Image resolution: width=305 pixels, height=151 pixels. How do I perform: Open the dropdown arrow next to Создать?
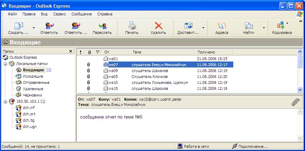(x=34, y=28)
